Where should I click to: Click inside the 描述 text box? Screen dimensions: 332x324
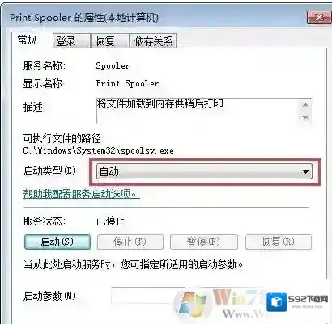tap(198, 111)
